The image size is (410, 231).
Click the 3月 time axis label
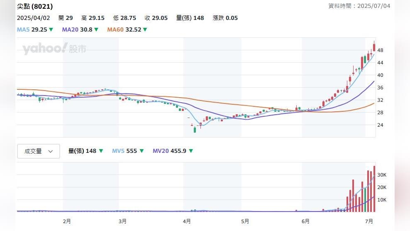point(122,221)
